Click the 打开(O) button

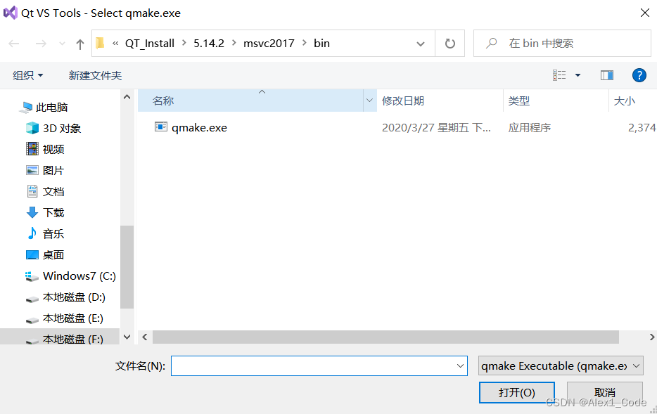pyautogui.click(x=516, y=392)
